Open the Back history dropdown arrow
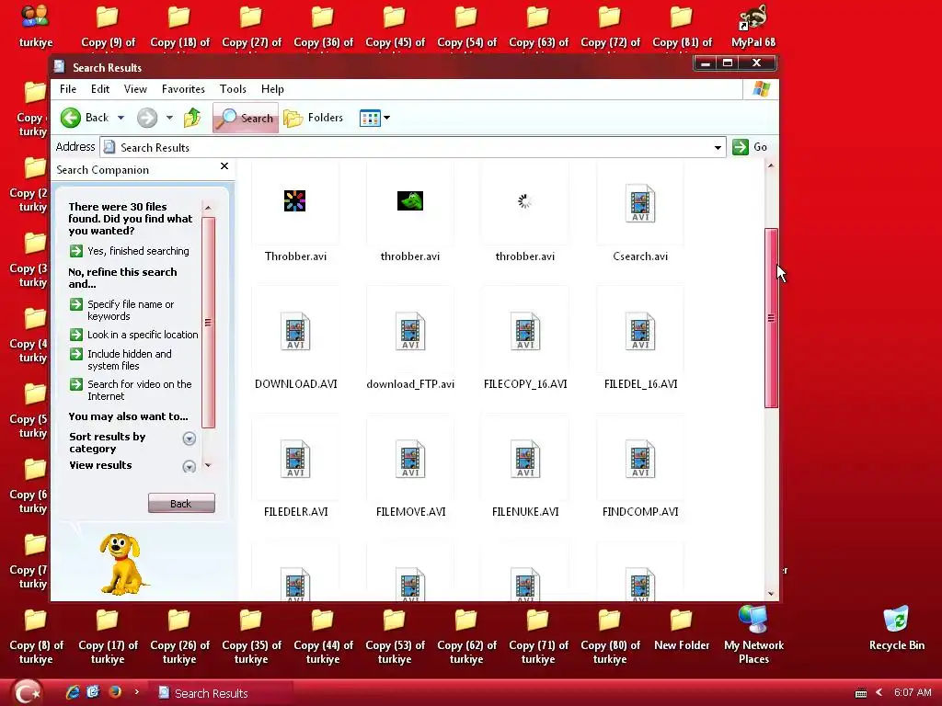Image resolution: width=942 pixels, height=706 pixels. (x=121, y=118)
